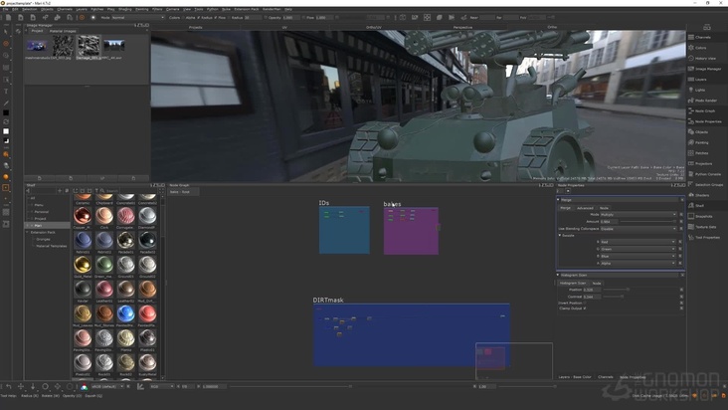Switch to Material Images tab

pos(65,31)
